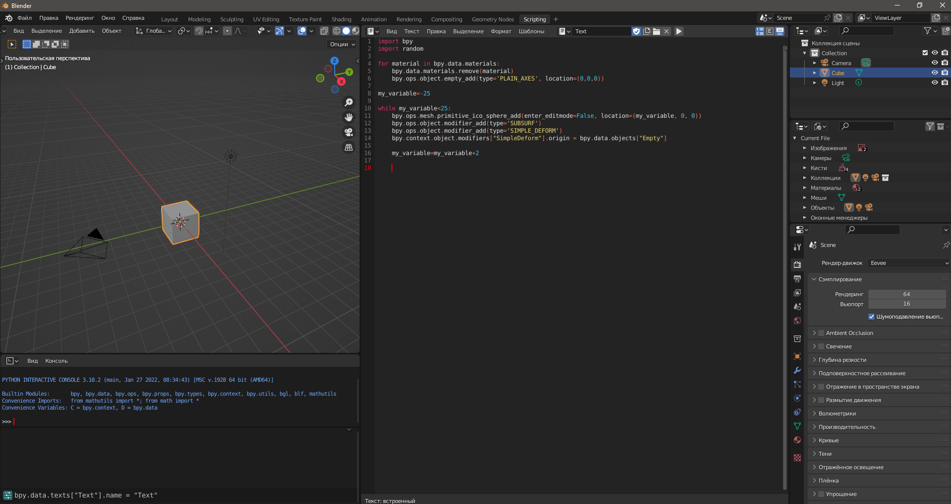Open the Опции dropdown in viewport

pos(342,44)
